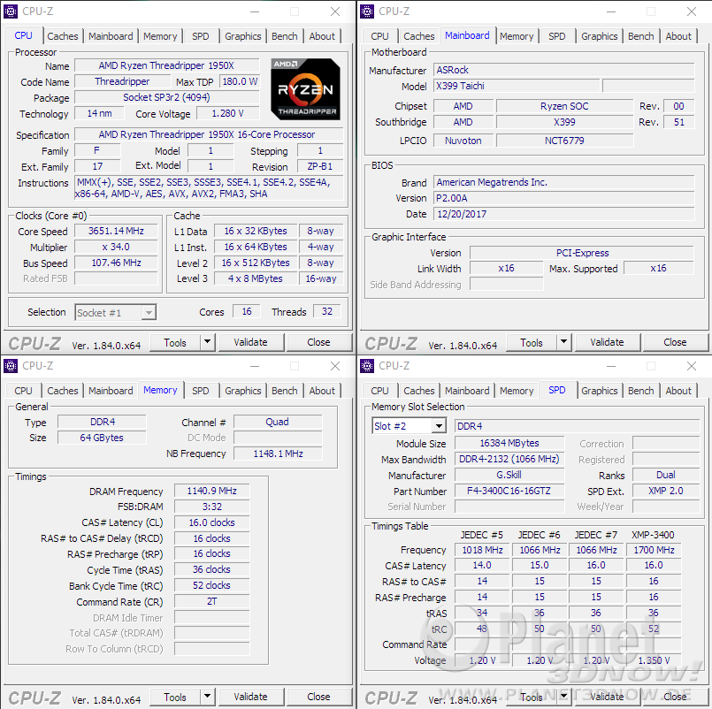Click the processor Name field value

coord(166,65)
